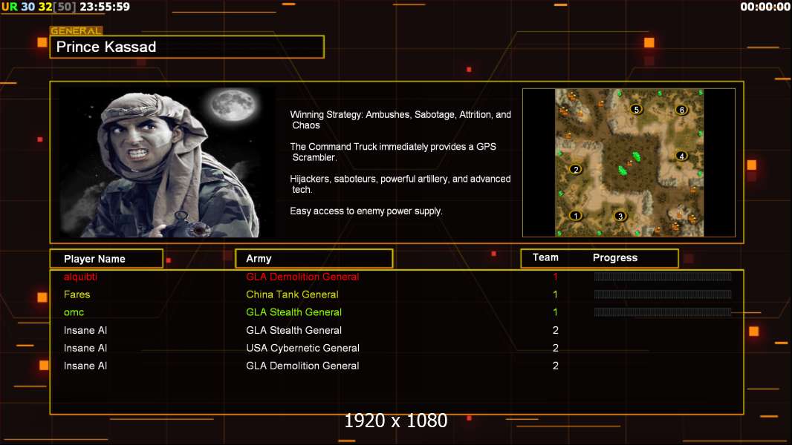Image resolution: width=792 pixels, height=445 pixels.
Task: Click the 23:55:59 clock readout
Action: (105, 7)
